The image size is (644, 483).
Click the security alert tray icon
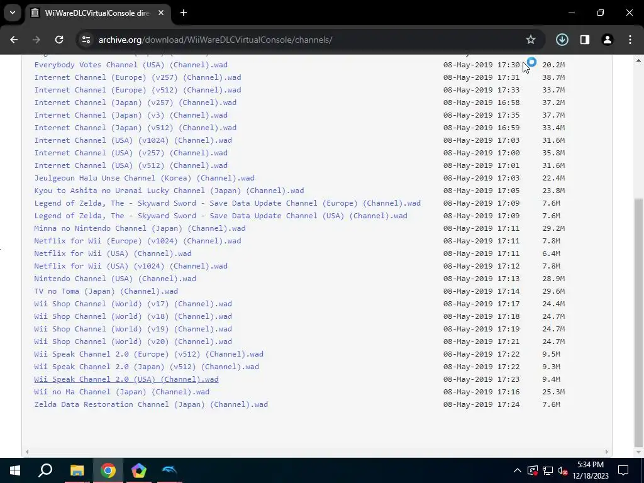tap(532, 470)
